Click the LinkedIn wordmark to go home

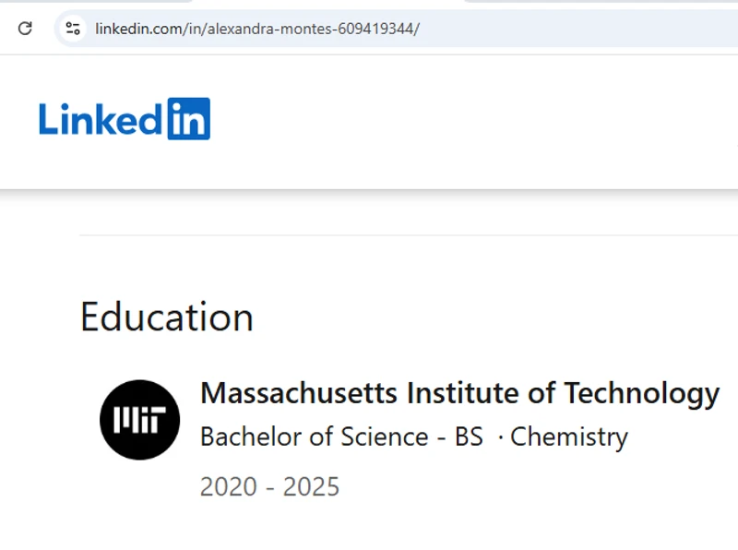coord(125,117)
